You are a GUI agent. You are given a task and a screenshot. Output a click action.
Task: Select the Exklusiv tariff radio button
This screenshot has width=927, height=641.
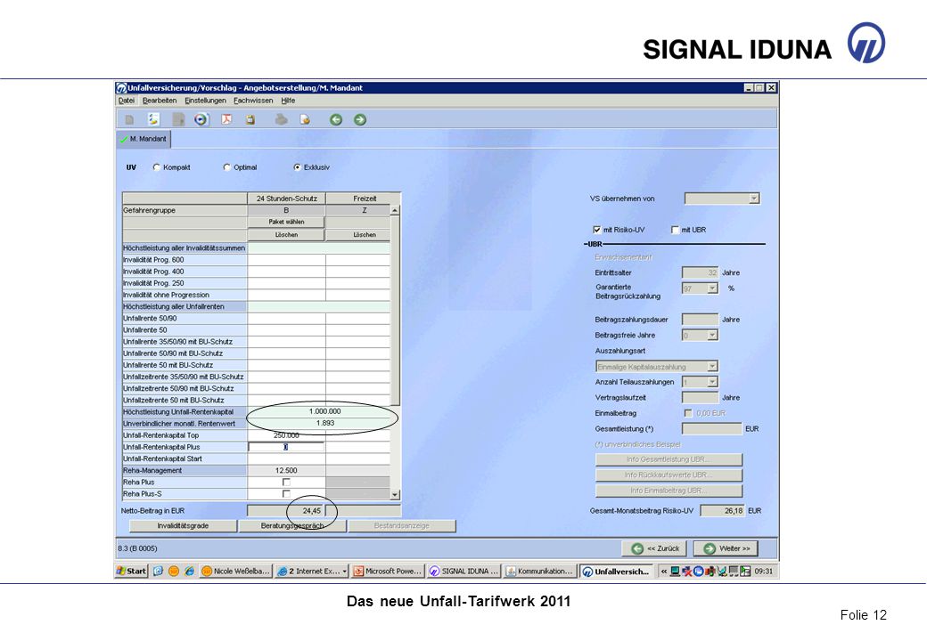coord(298,167)
